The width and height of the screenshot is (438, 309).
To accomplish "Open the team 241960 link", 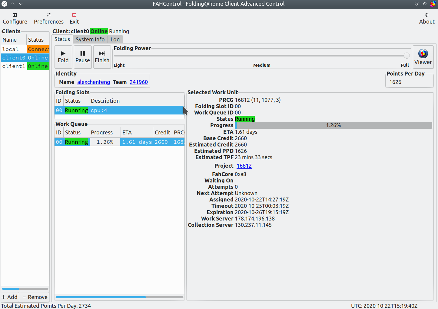I will tap(139, 82).
